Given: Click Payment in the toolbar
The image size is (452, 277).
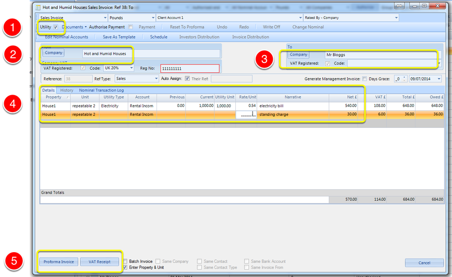Looking at the screenshot, I should coord(147,27).
